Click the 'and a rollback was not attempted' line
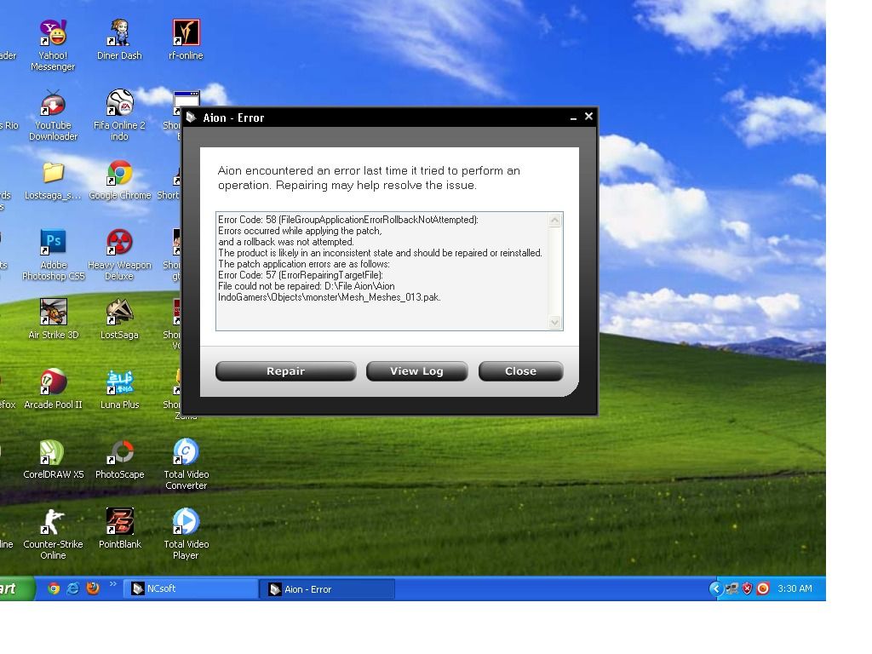 [286, 242]
